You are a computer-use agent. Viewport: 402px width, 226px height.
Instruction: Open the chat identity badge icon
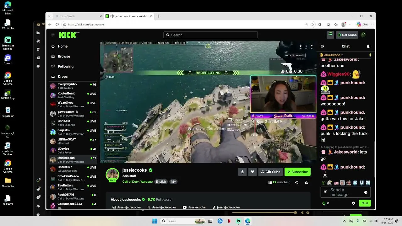coord(325,191)
